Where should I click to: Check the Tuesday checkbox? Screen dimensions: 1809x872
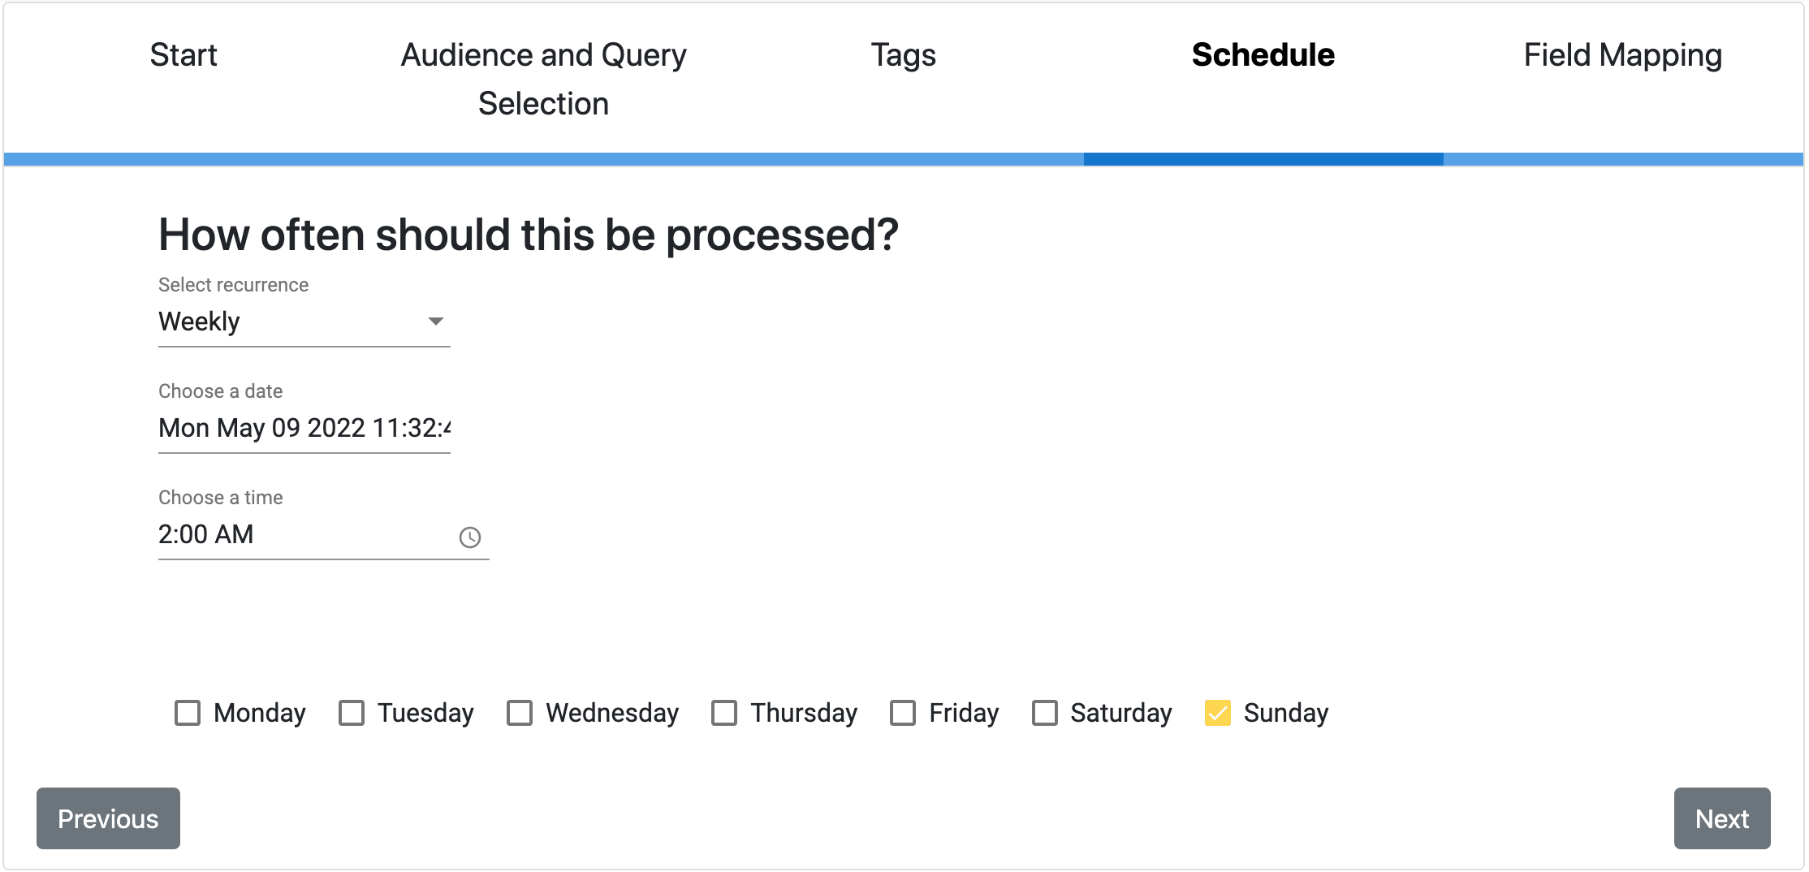pyautogui.click(x=352, y=713)
